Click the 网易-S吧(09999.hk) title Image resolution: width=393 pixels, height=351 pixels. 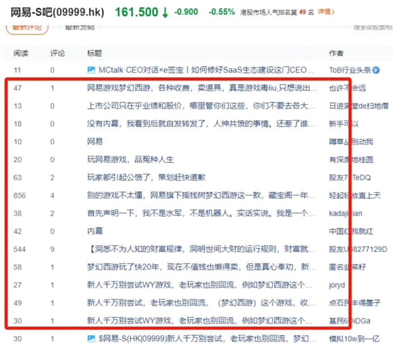tap(57, 12)
